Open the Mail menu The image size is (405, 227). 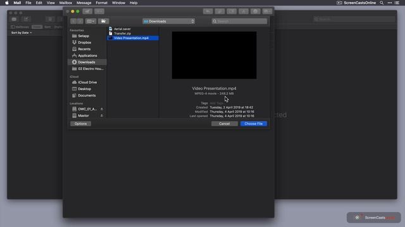point(17,3)
